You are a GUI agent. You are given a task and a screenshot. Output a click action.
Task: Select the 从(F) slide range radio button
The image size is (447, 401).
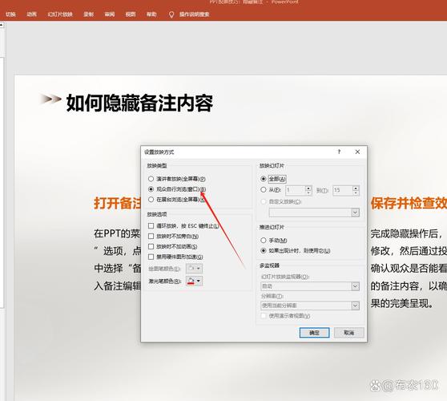(x=264, y=189)
